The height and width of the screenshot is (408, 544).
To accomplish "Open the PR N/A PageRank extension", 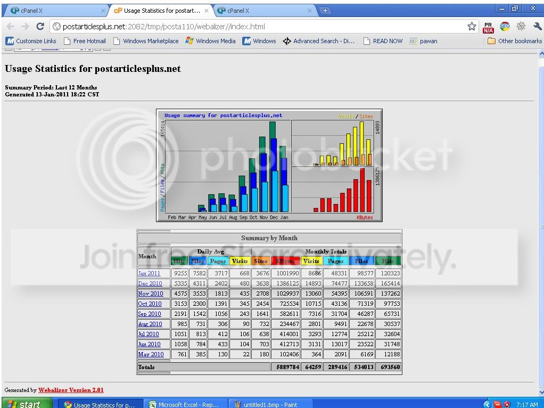I will coord(488,28).
